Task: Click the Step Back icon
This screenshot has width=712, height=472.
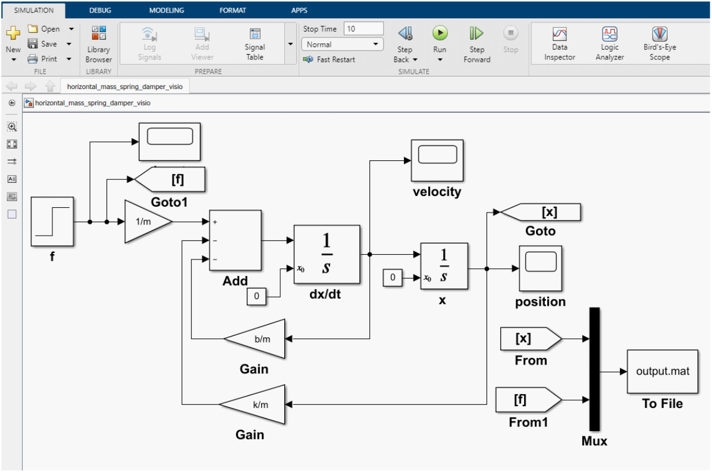Action: (405, 34)
